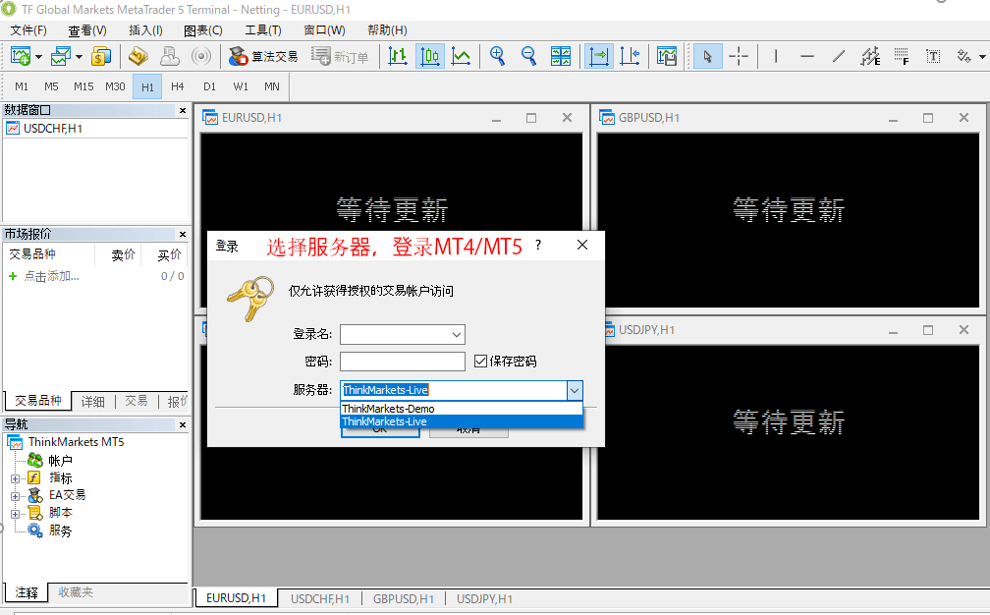This screenshot has width=990, height=615.
Task: Expand the 脚本 scripts tree node
Action: click(x=15, y=514)
